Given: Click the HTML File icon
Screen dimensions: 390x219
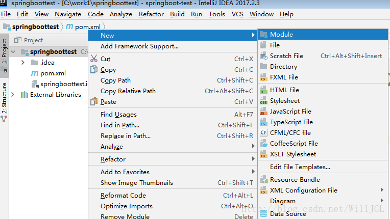Looking at the screenshot, I should [263, 90].
